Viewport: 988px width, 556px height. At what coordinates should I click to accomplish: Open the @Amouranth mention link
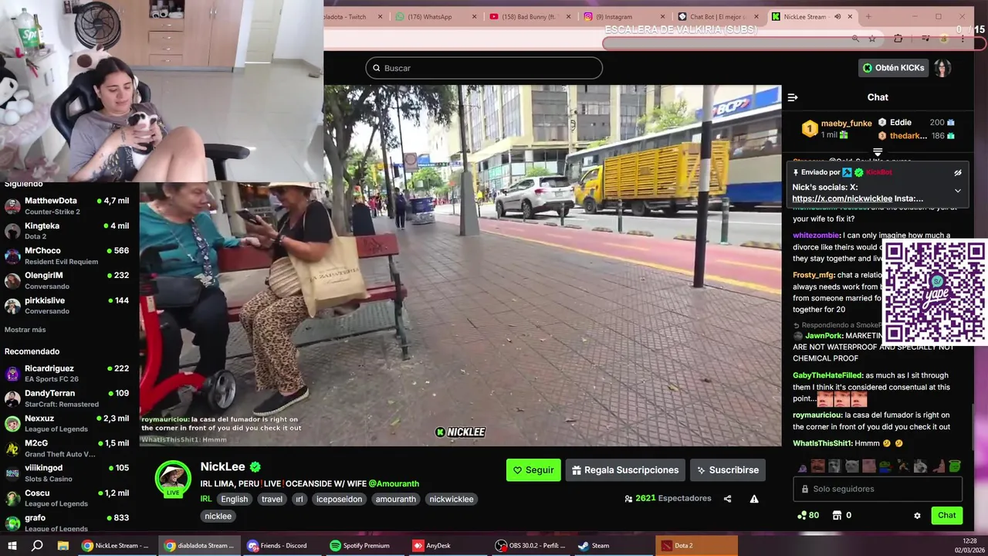tap(394, 483)
